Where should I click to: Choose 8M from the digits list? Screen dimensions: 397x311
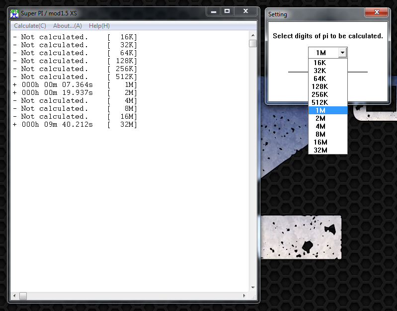coord(327,134)
